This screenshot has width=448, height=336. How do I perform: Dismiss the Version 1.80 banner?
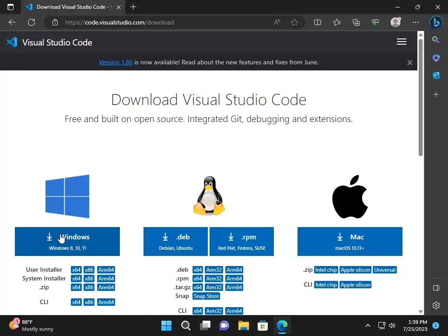click(x=409, y=63)
